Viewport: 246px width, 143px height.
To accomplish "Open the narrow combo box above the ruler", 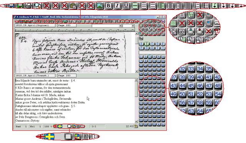I will [128, 26].
